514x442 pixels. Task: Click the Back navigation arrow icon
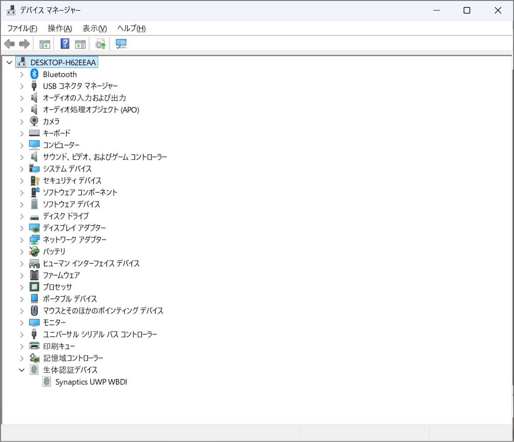[x=10, y=43]
